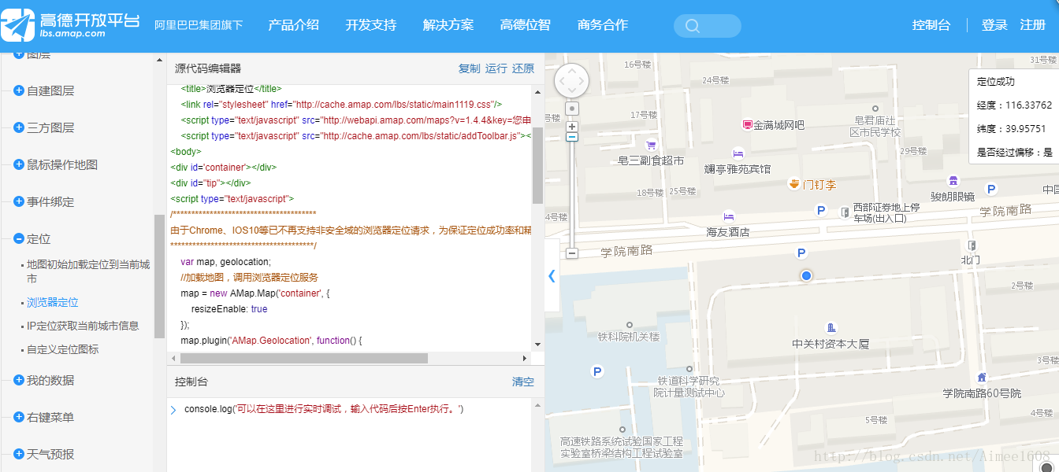
Task: Click the 学院南路60号院 home icon
Action: click(x=982, y=378)
